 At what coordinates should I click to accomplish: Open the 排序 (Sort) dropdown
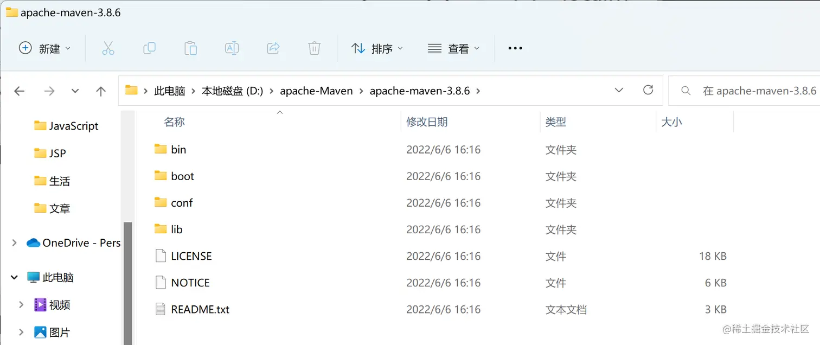click(x=377, y=48)
